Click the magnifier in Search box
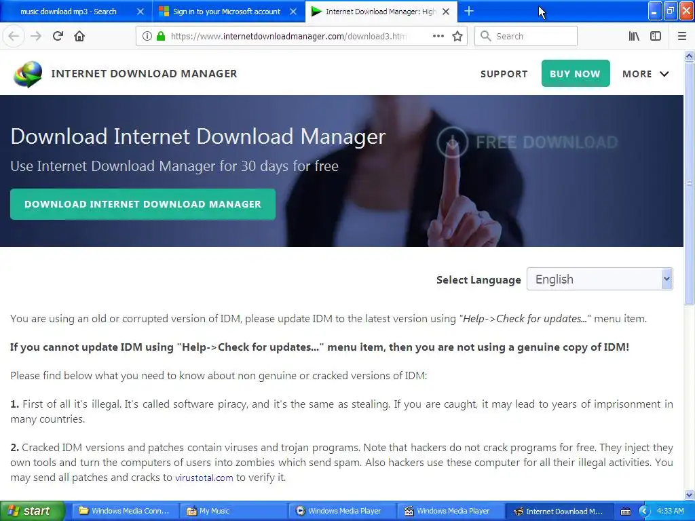Screen dimensions: 695x521 [x=486, y=36]
